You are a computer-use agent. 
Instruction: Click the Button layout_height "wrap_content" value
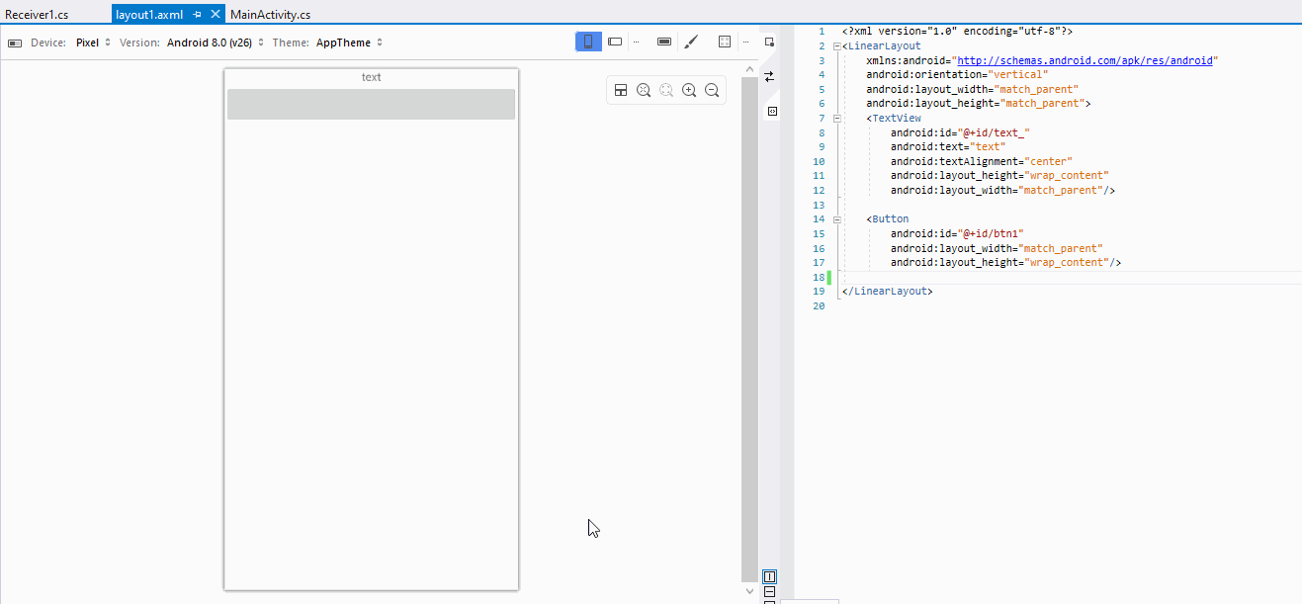[1066, 262]
